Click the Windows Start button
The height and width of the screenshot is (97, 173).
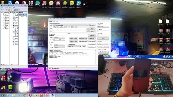click(x=2, y=95)
